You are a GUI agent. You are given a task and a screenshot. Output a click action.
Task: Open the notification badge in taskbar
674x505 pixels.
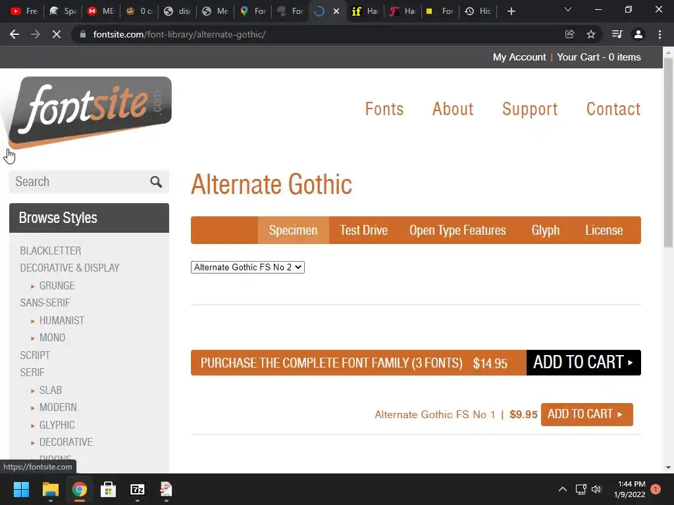pos(656,489)
